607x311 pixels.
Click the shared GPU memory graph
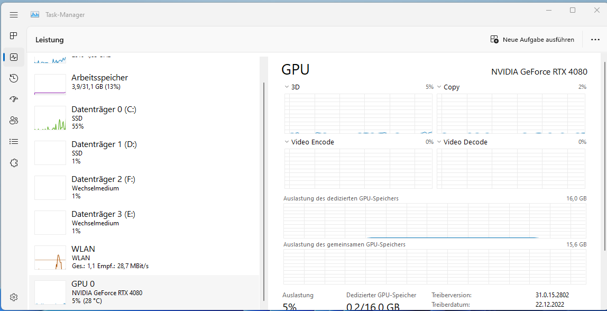pyautogui.click(x=435, y=267)
